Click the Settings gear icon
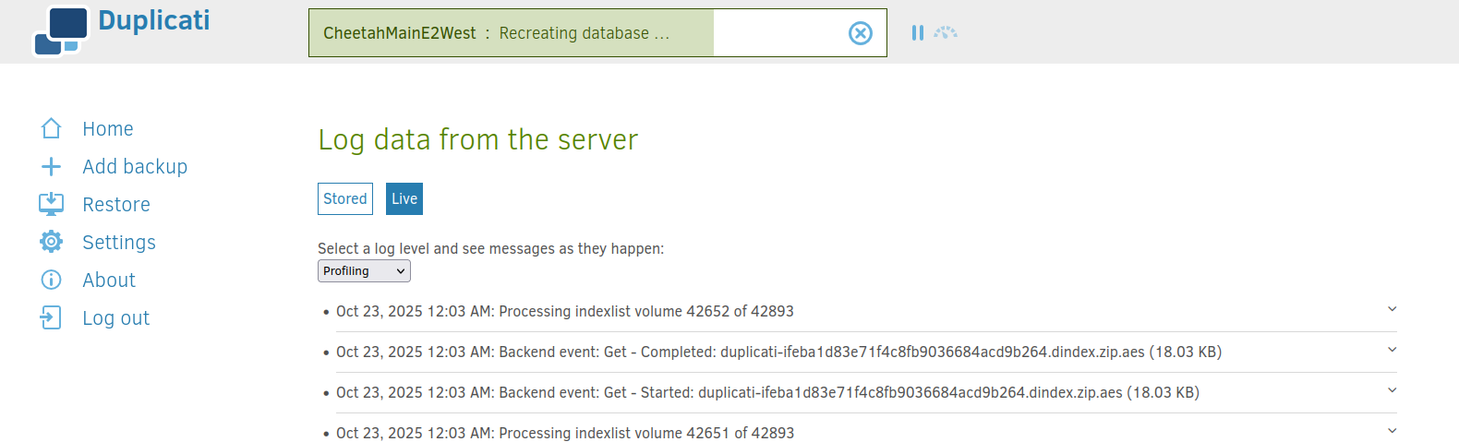Image resolution: width=1459 pixels, height=442 pixels. point(52,242)
